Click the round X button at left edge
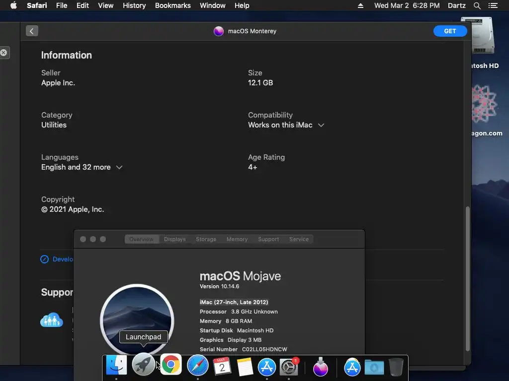 point(3,53)
